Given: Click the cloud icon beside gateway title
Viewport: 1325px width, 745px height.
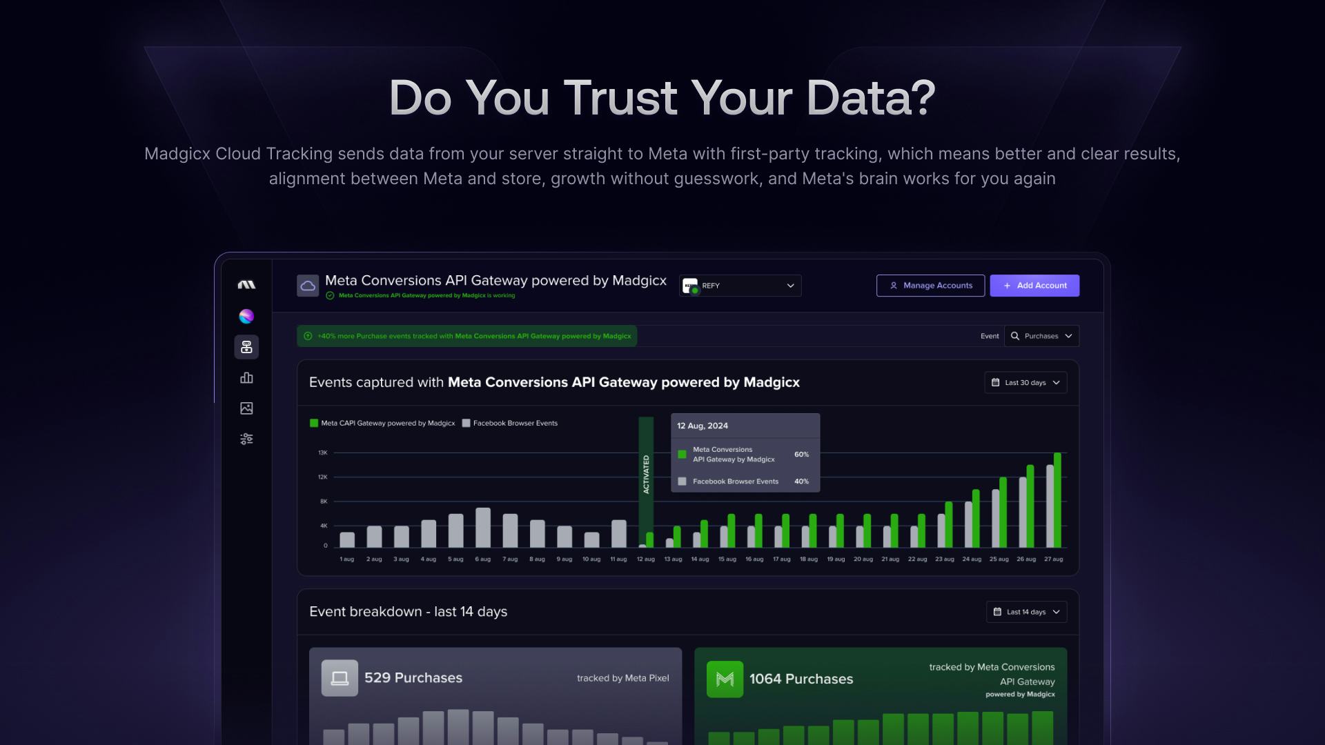Looking at the screenshot, I should (x=308, y=286).
